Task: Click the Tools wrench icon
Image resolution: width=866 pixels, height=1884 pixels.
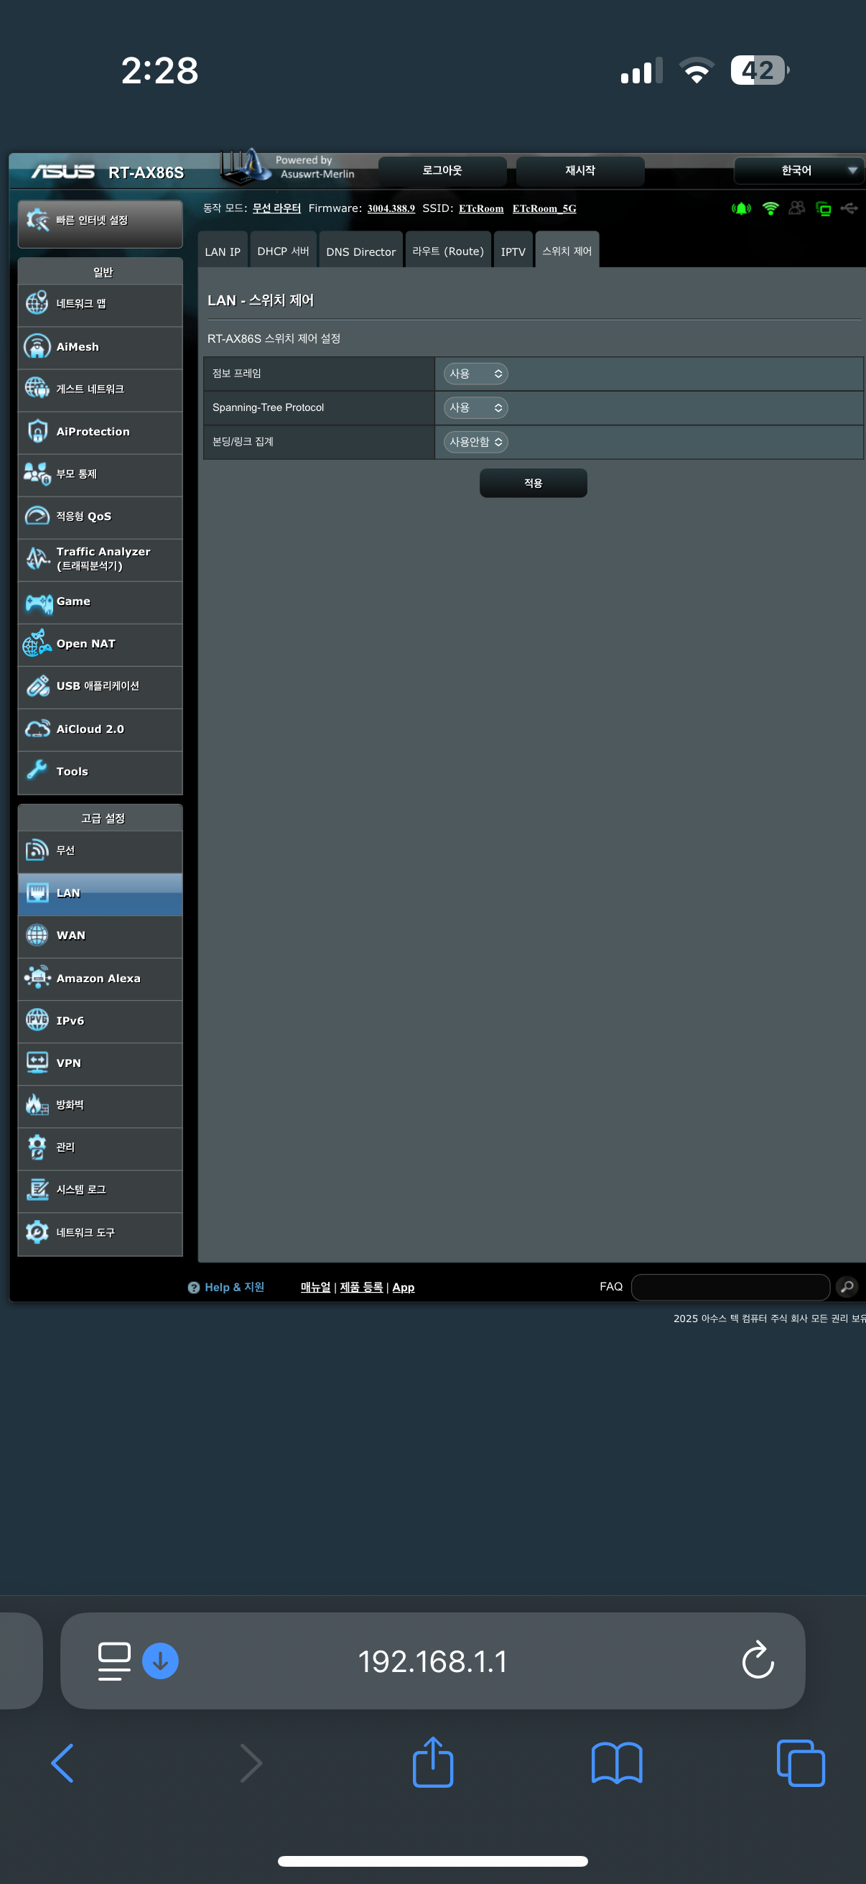Action: [x=37, y=771]
